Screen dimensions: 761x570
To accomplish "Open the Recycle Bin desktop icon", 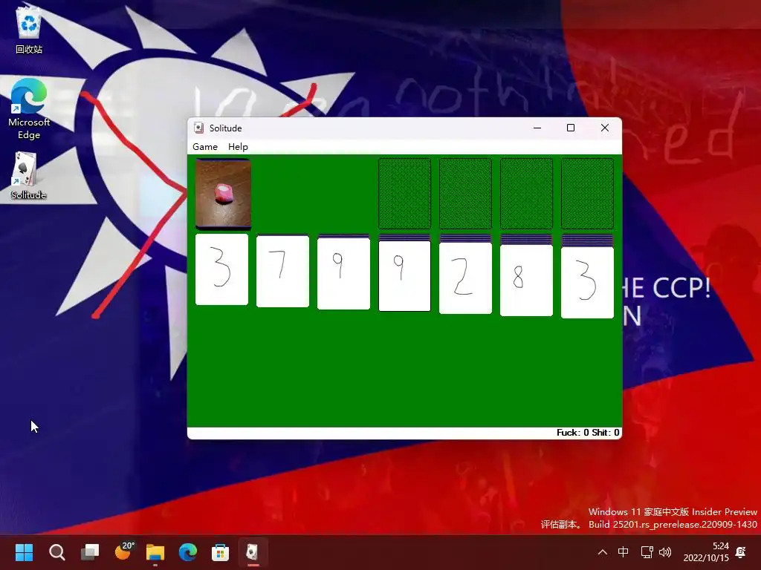I will point(29,30).
